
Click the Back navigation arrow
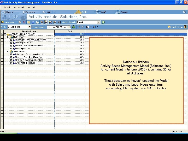[x=5, y=12]
